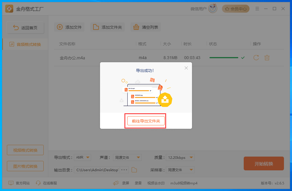Screen dimensions: 292x191
Task: Click the 大小 column header
Action: [x=167, y=44]
